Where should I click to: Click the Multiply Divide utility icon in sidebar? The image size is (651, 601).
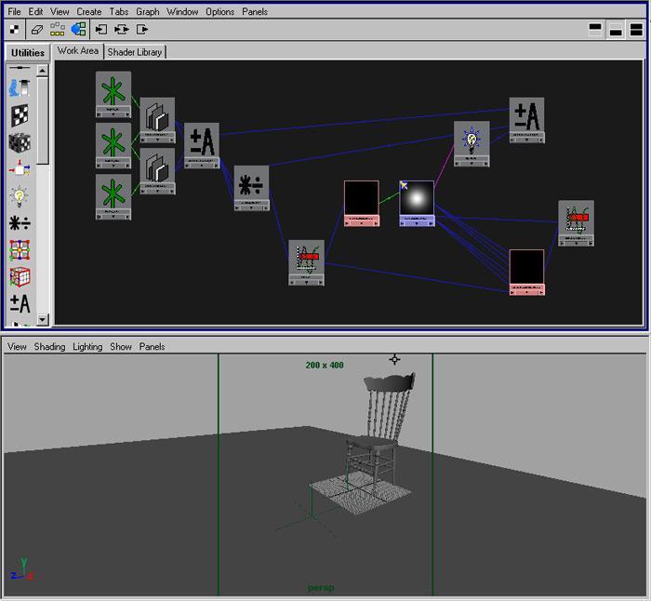[x=20, y=223]
